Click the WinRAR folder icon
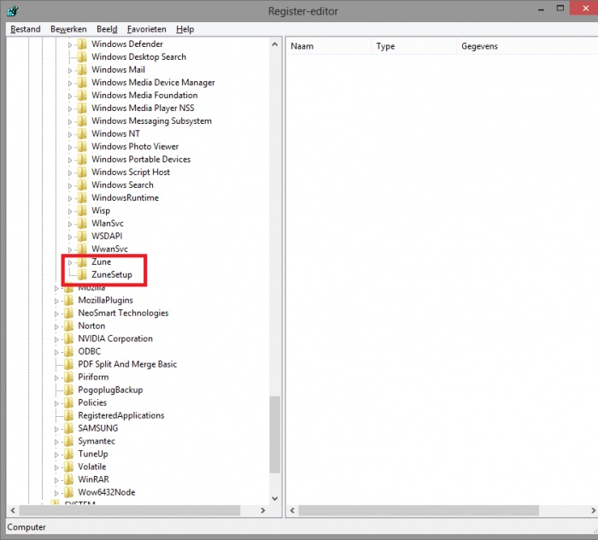The width and height of the screenshot is (598, 540). pos(68,479)
